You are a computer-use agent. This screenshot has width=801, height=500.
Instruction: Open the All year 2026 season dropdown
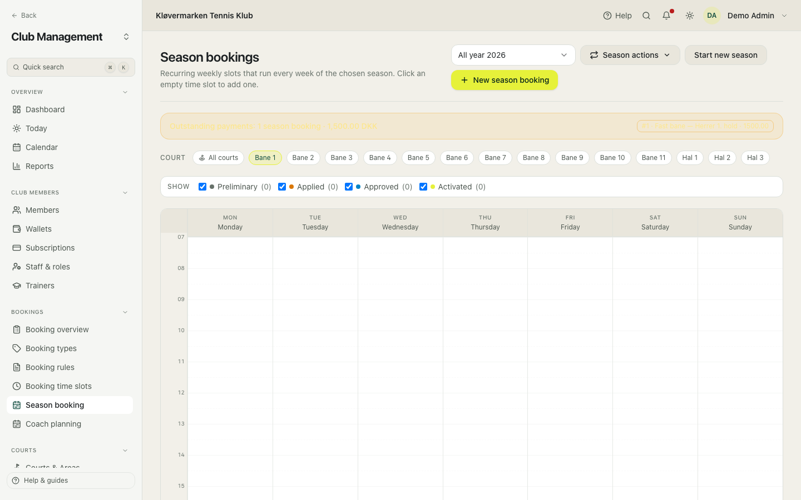pos(513,55)
